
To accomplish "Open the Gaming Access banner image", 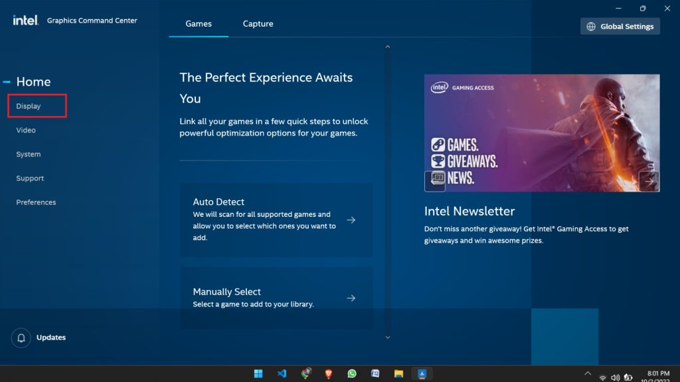I will (x=542, y=133).
